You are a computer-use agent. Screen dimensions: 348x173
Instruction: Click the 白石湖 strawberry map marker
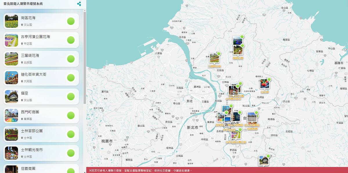[264, 84]
